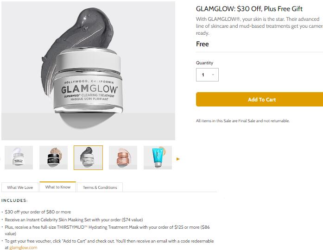Click the Free price label
The width and height of the screenshot is (323, 250).
[203, 44]
